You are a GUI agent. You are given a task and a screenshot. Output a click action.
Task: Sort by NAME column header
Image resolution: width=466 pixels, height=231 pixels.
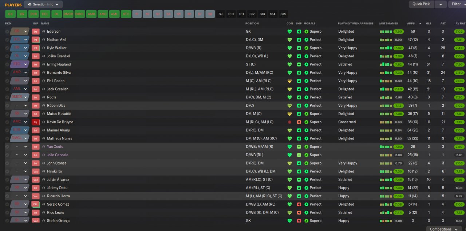coord(45,24)
